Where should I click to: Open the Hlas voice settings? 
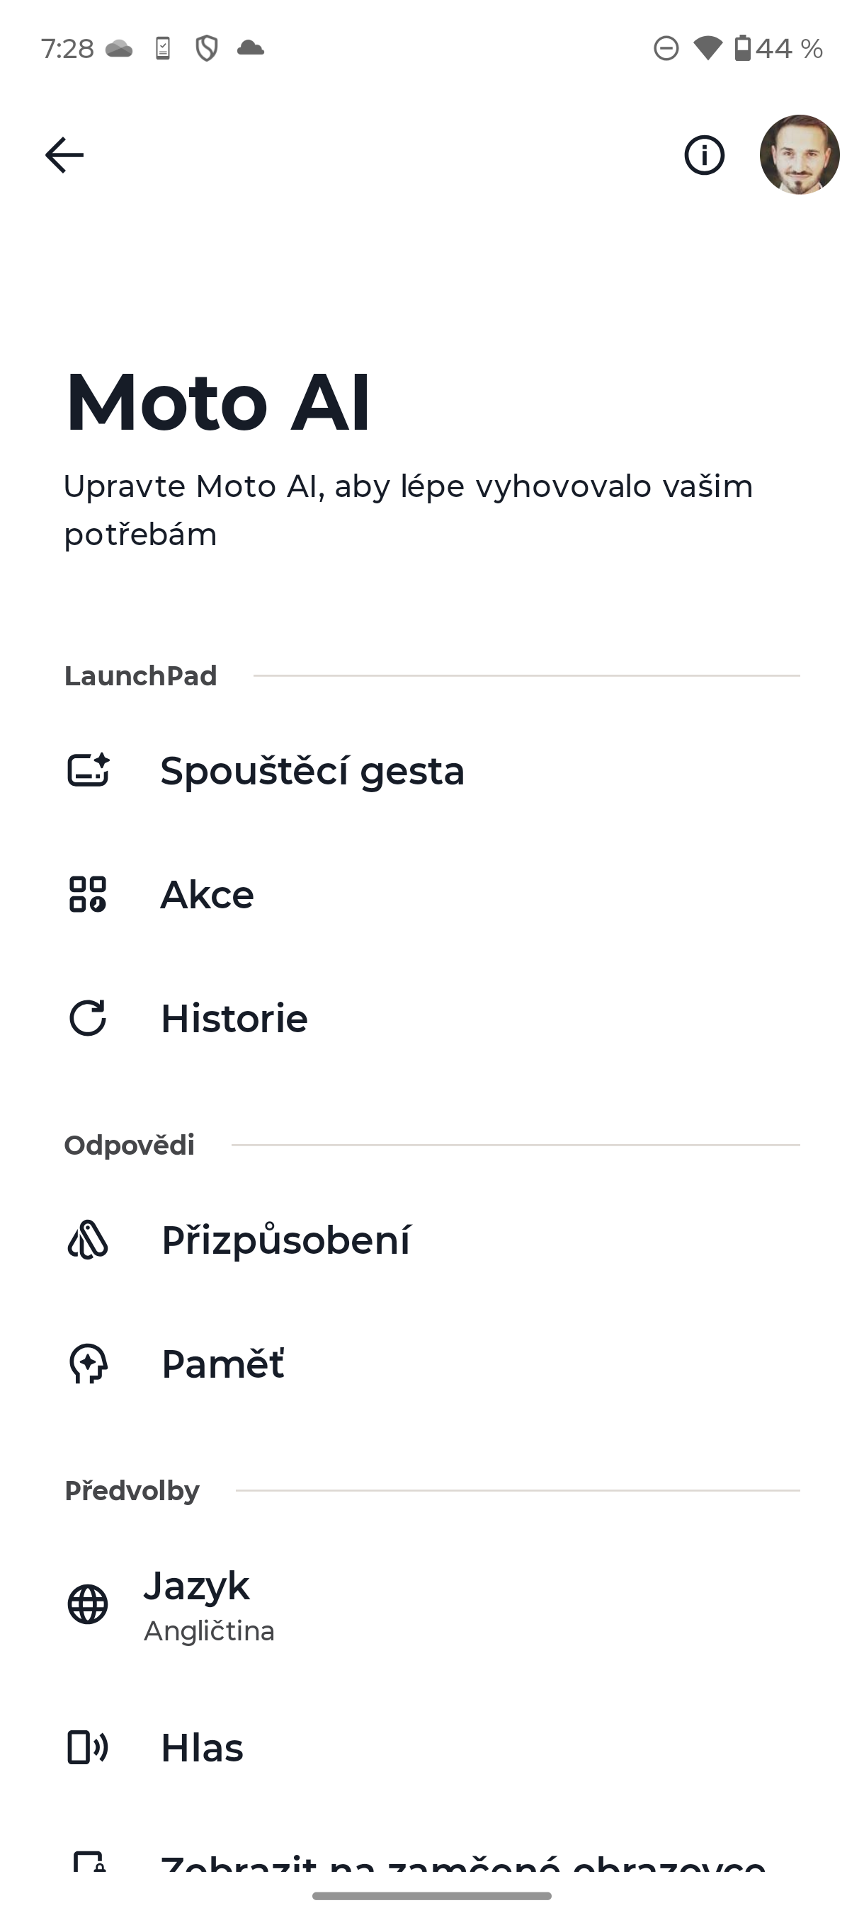click(x=202, y=1747)
